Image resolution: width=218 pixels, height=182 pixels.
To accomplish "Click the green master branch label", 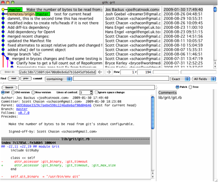I will (15, 10).
